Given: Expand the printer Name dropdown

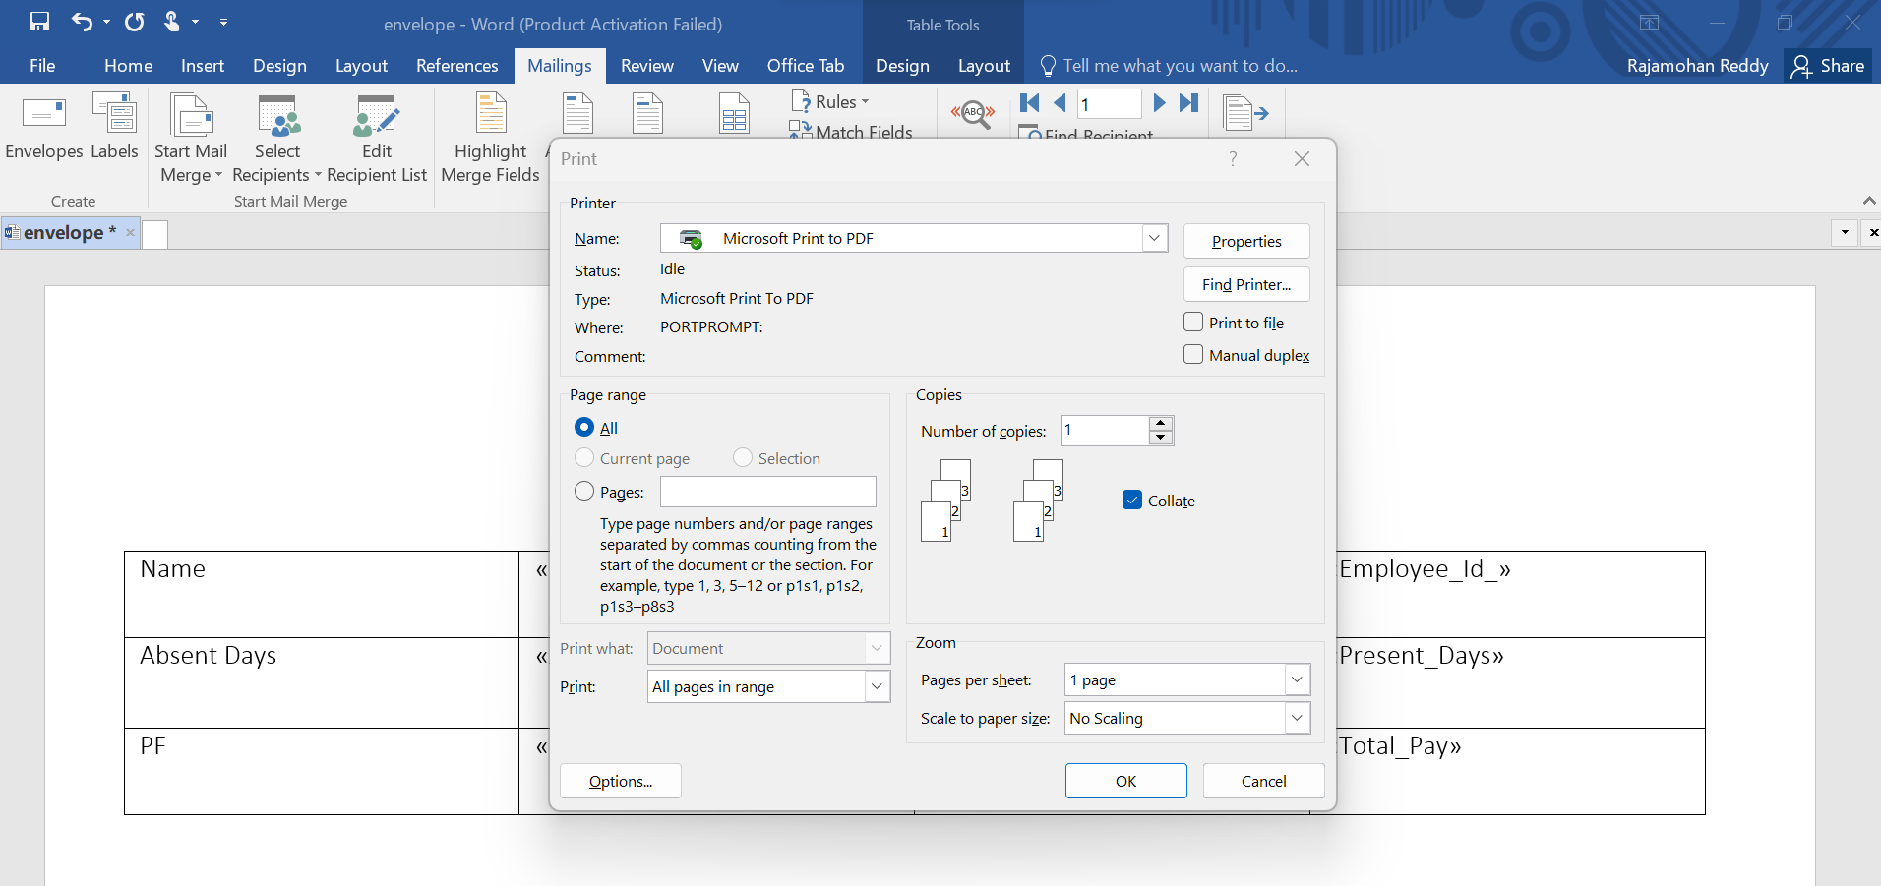Looking at the screenshot, I should (1155, 238).
